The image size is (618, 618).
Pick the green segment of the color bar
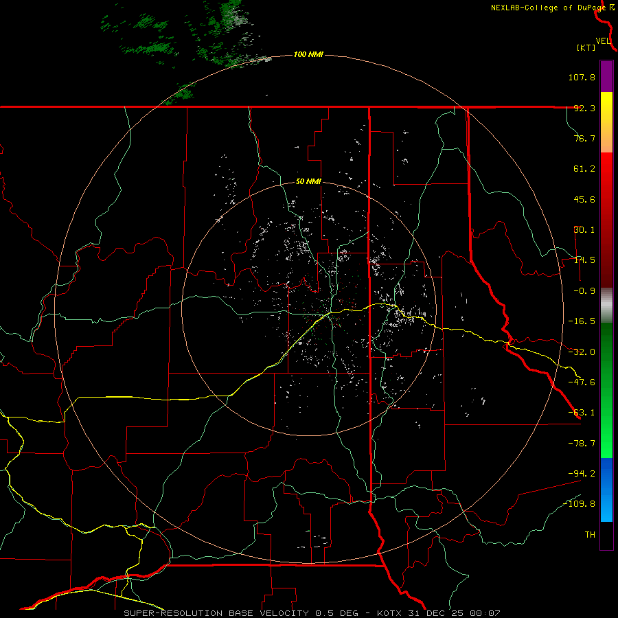click(606, 390)
